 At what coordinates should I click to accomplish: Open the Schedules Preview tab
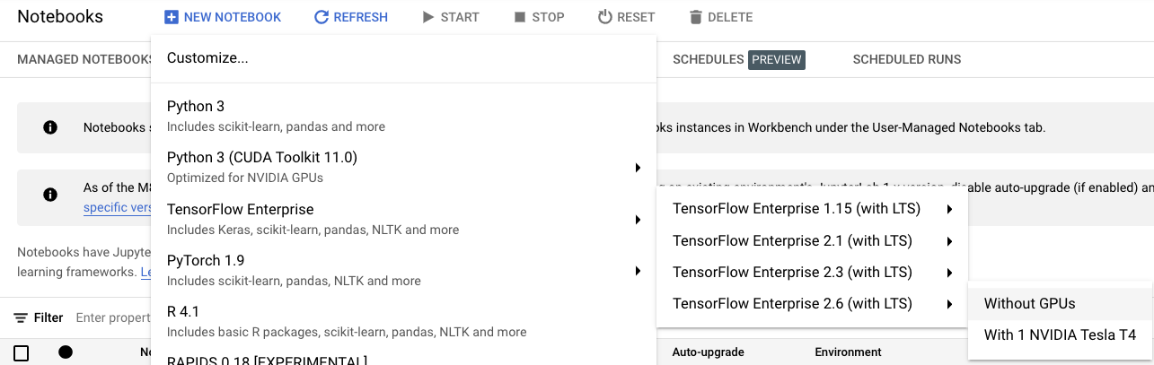click(x=737, y=59)
